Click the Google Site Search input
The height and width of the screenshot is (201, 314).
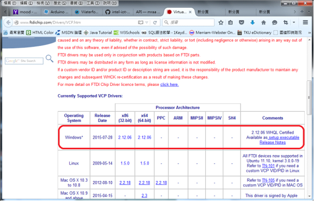[24, 61]
